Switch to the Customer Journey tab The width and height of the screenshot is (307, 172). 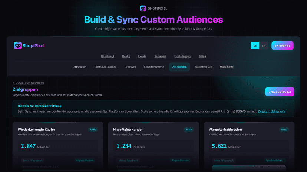click(x=105, y=67)
